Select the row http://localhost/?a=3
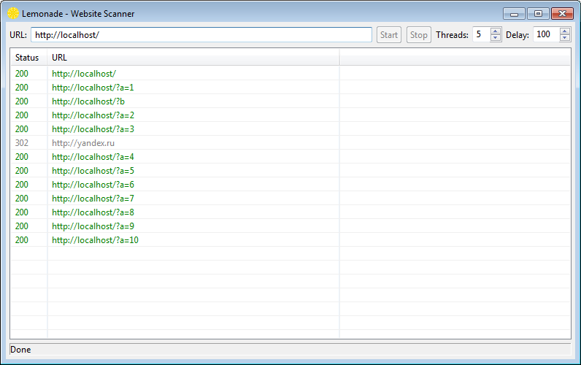The height and width of the screenshot is (365, 581). (290, 129)
